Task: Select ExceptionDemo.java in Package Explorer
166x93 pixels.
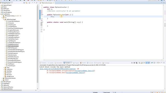Action: (x=13, y=30)
